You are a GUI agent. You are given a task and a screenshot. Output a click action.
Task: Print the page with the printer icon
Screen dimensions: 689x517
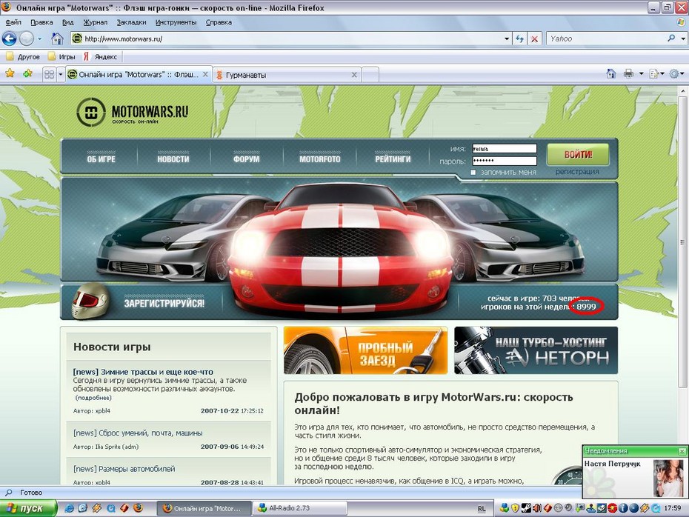(x=629, y=74)
